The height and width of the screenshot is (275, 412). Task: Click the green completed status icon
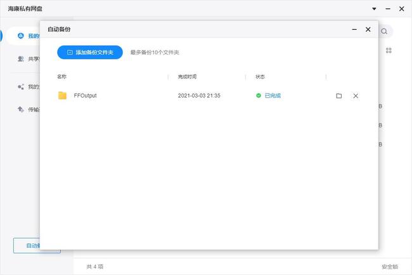pos(259,95)
